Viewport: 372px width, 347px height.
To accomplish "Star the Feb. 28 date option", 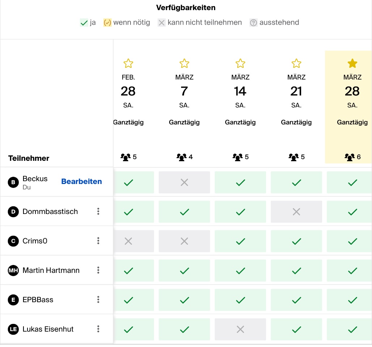I will tap(128, 64).
